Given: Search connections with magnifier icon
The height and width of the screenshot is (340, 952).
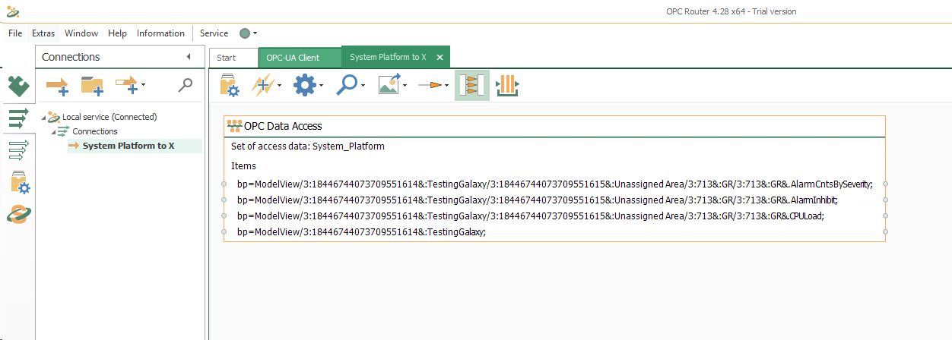Looking at the screenshot, I should (x=185, y=85).
